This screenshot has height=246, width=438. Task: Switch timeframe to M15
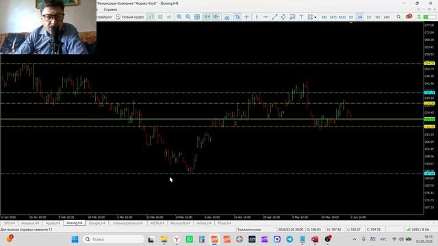click(x=333, y=17)
